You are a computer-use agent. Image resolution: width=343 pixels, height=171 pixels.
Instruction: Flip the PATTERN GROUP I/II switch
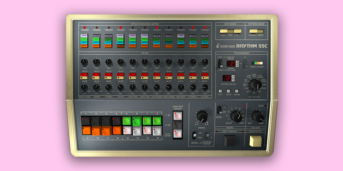click(x=207, y=135)
